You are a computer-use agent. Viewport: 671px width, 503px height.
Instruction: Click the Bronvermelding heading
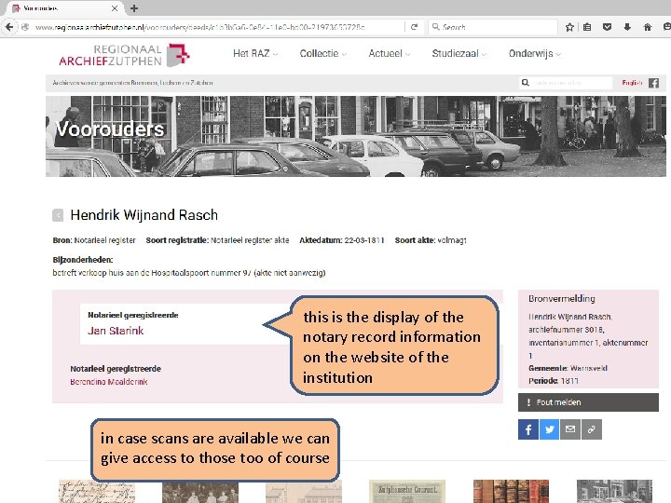561,299
